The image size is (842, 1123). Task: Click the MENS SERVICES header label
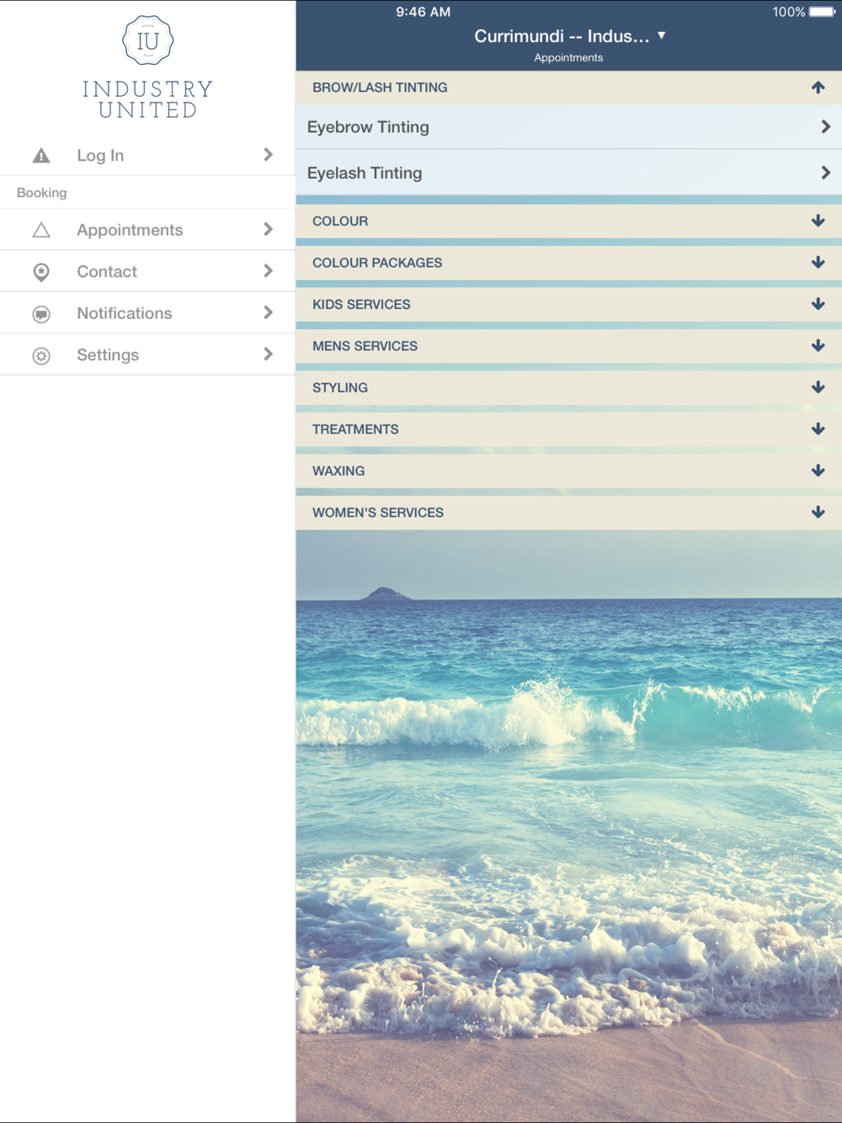(x=365, y=346)
